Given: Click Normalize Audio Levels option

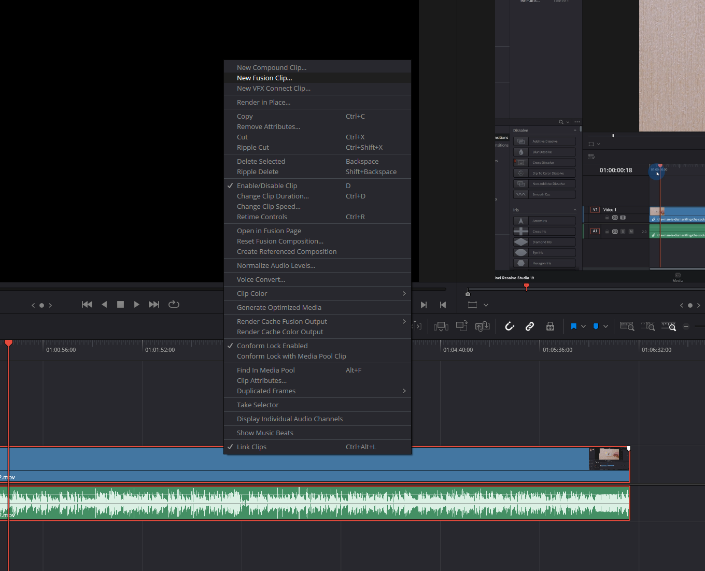Looking at the screenshot, I should point(276,265).
